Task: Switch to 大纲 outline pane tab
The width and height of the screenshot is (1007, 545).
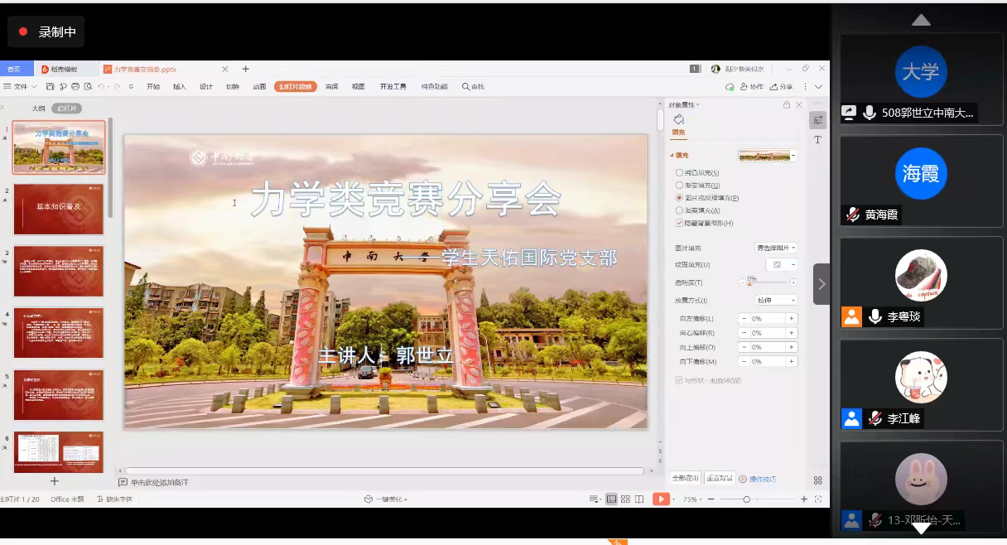Action: (x=39, y=109)
